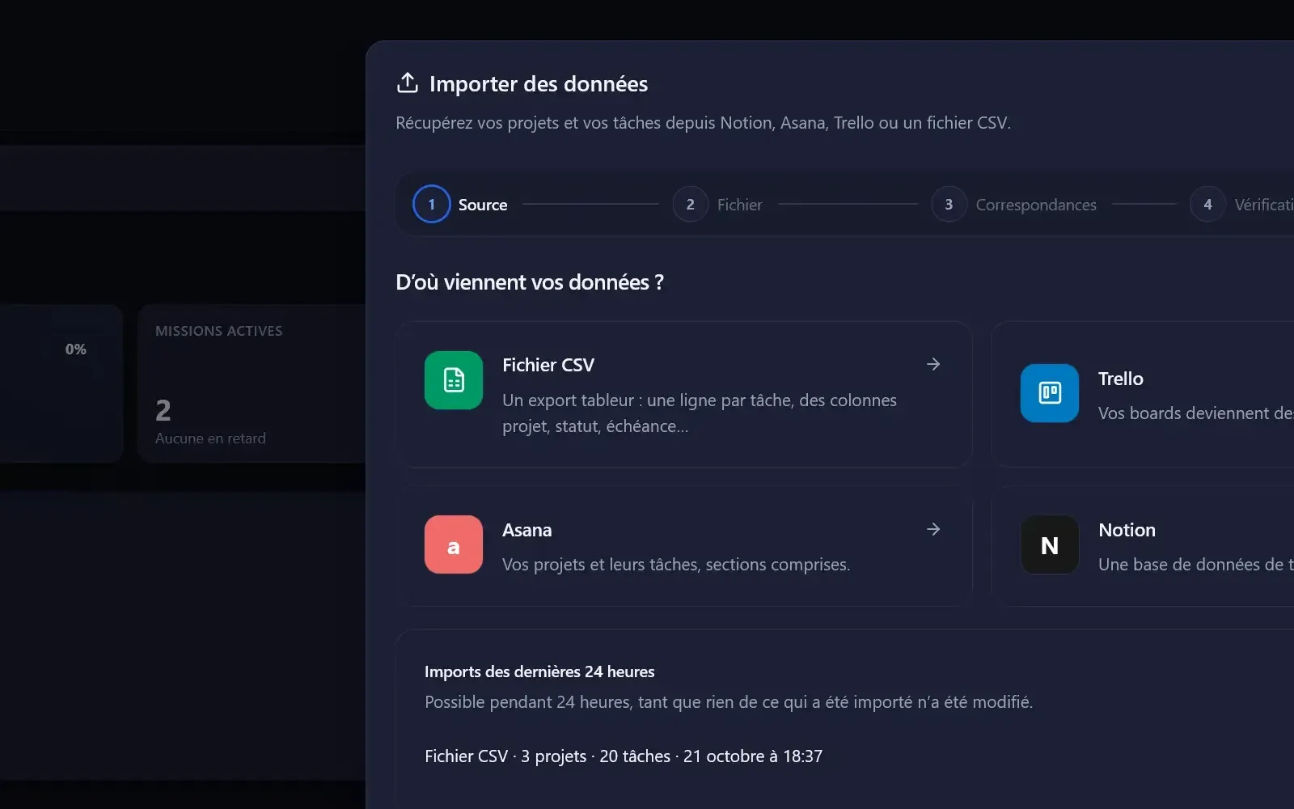The width and height of the screenshot is (1294, 809).
Task: Click the 0% value in the background dashboard
Action: (76, 349)
